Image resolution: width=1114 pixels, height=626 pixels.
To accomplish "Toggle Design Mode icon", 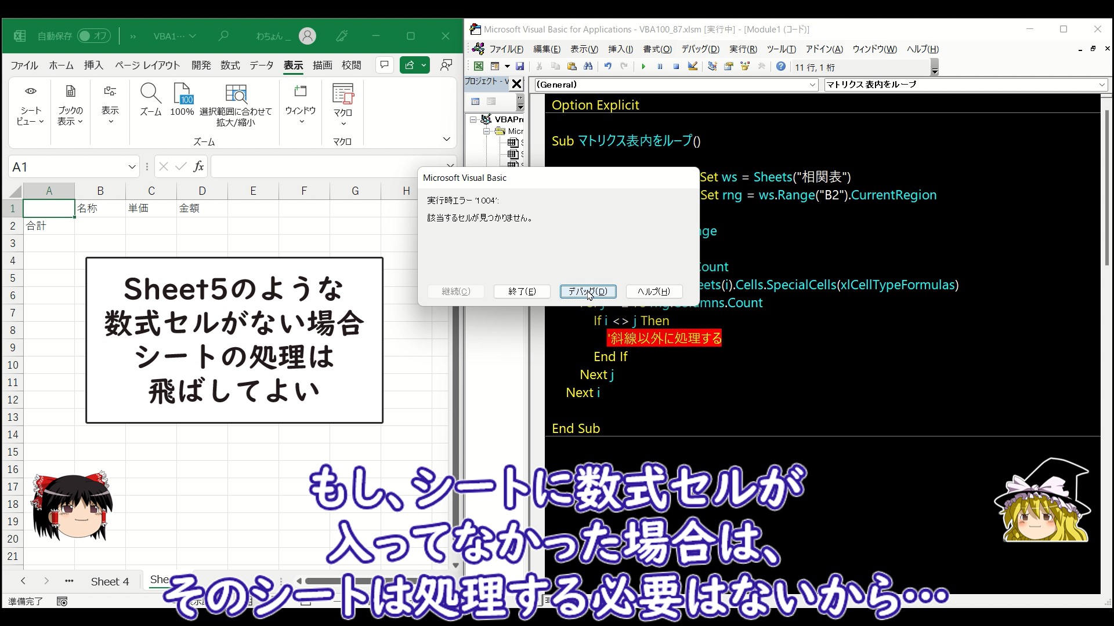I will (x=693, y=67).
